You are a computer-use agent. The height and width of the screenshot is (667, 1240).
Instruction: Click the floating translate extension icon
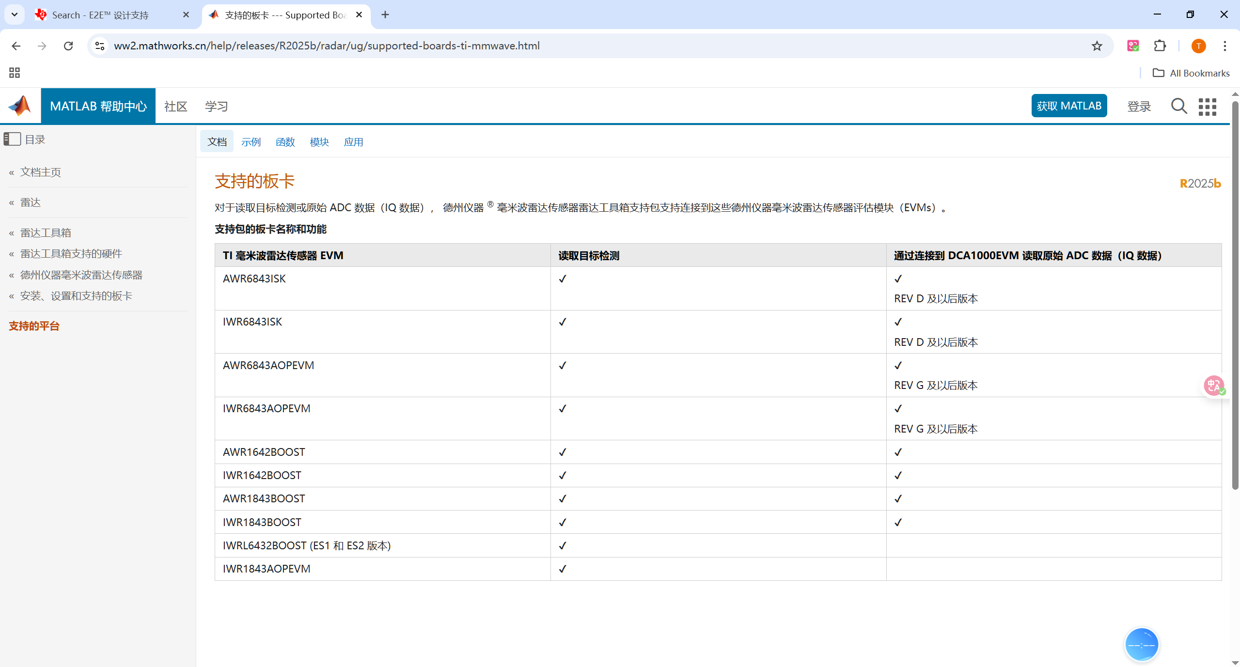[1214, 386]
